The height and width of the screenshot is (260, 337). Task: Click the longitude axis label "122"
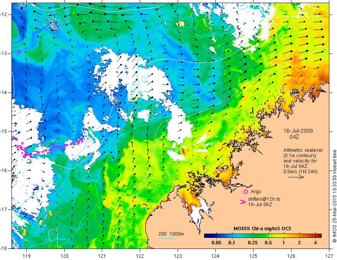tap(140, 256)
